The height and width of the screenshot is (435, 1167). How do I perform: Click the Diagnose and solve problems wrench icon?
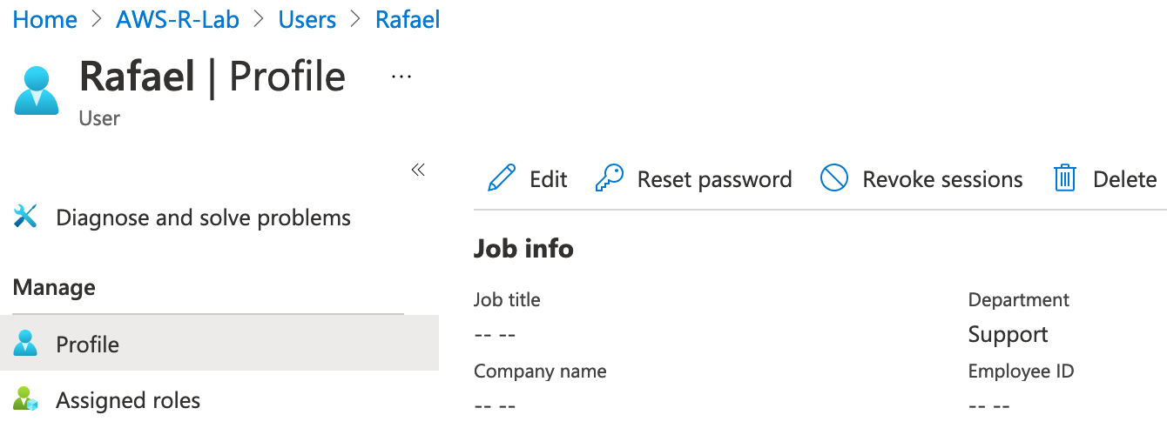click(x=25, y=217)
